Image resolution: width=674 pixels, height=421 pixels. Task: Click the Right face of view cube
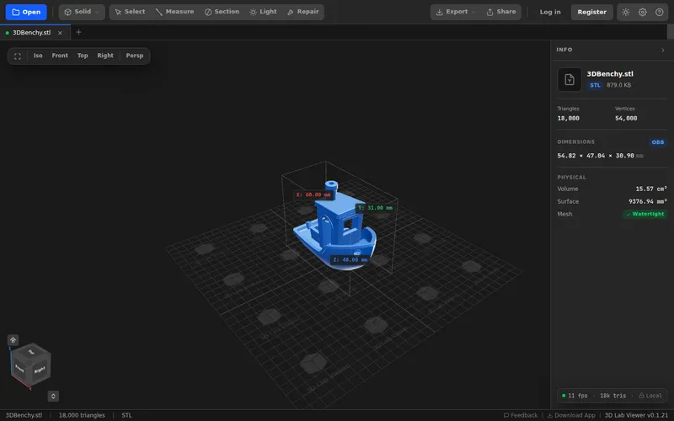40,370
